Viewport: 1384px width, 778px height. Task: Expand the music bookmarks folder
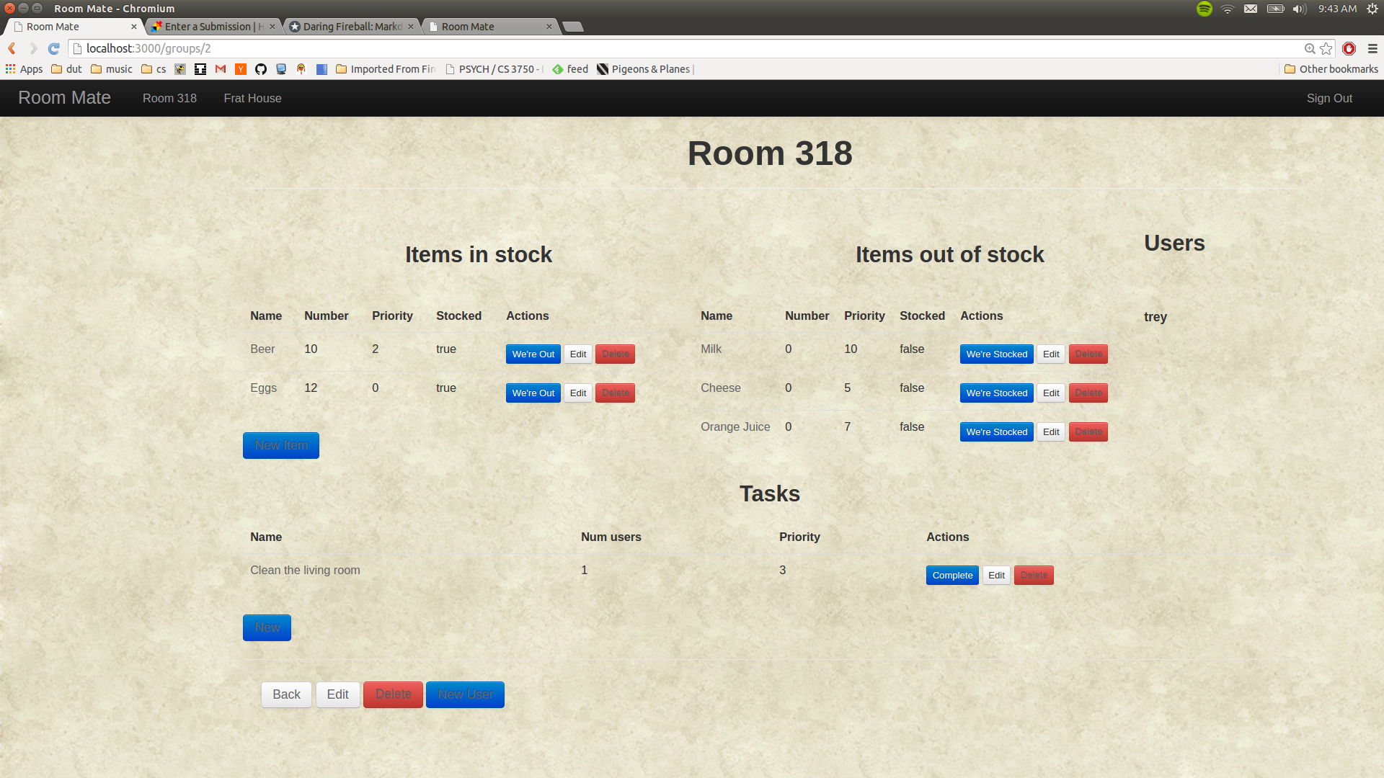[x=111, y=69]
